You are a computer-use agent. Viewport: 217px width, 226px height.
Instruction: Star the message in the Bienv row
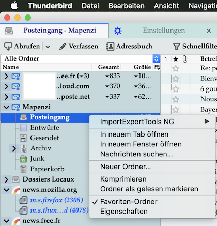click(176, 79)
